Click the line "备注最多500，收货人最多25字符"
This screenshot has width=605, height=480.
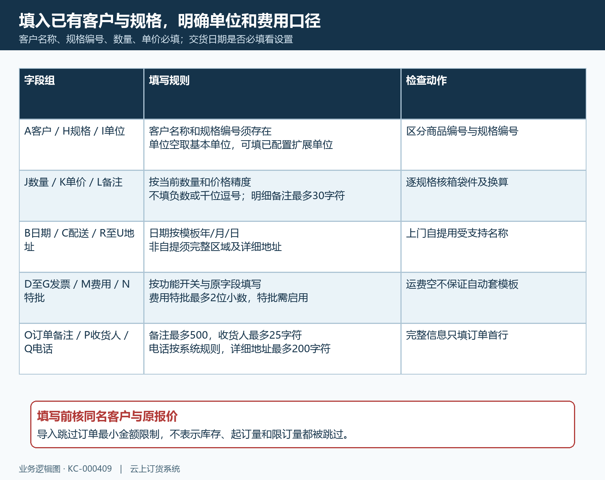pos(225,335)
